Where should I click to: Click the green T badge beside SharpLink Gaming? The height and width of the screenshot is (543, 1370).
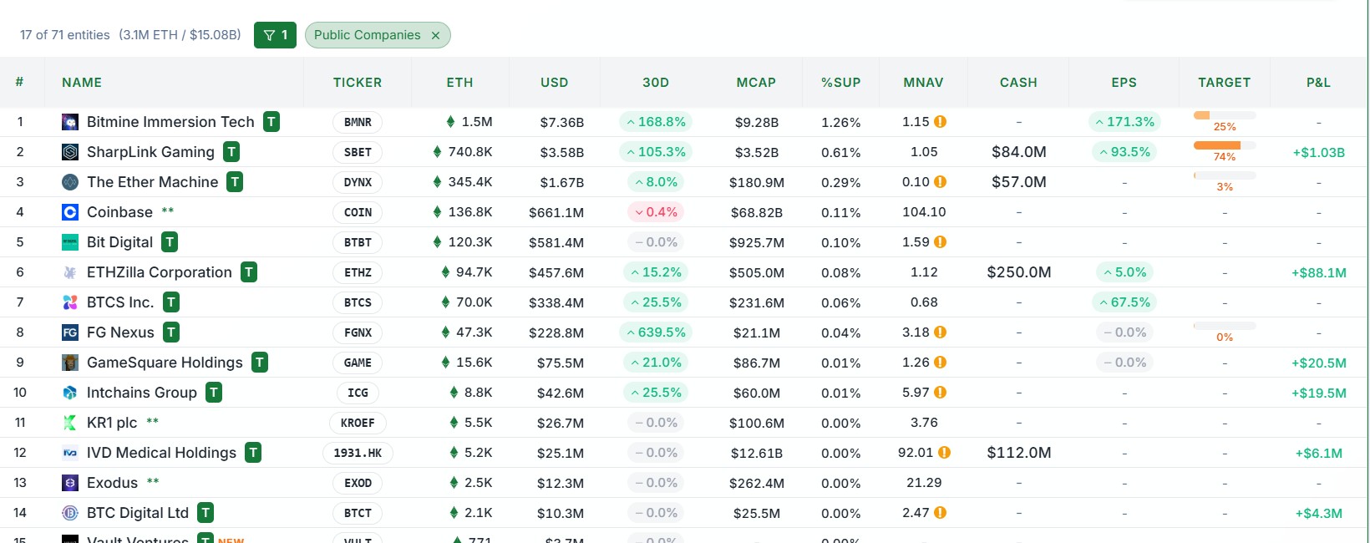231,152
